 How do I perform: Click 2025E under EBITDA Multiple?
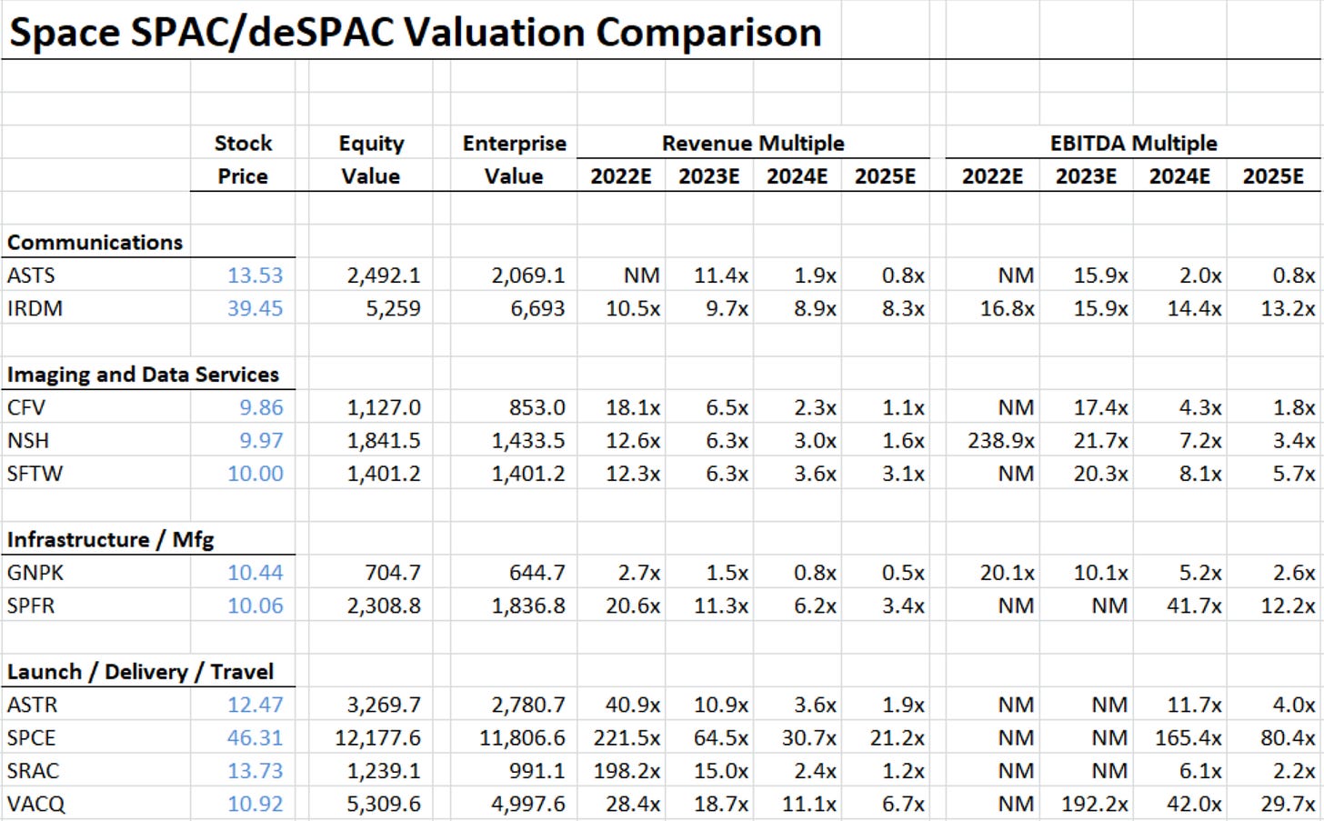[x=1273, y=176]
